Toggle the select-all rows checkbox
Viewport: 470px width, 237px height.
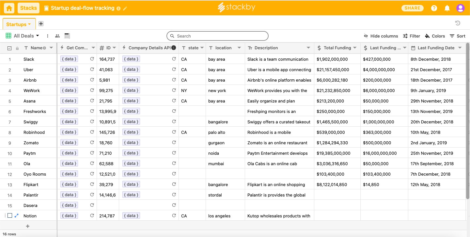pyautogui.click(x=9, y=48)
